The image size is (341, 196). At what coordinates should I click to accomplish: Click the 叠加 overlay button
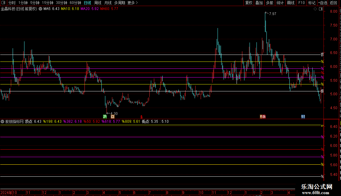[259, 3]
